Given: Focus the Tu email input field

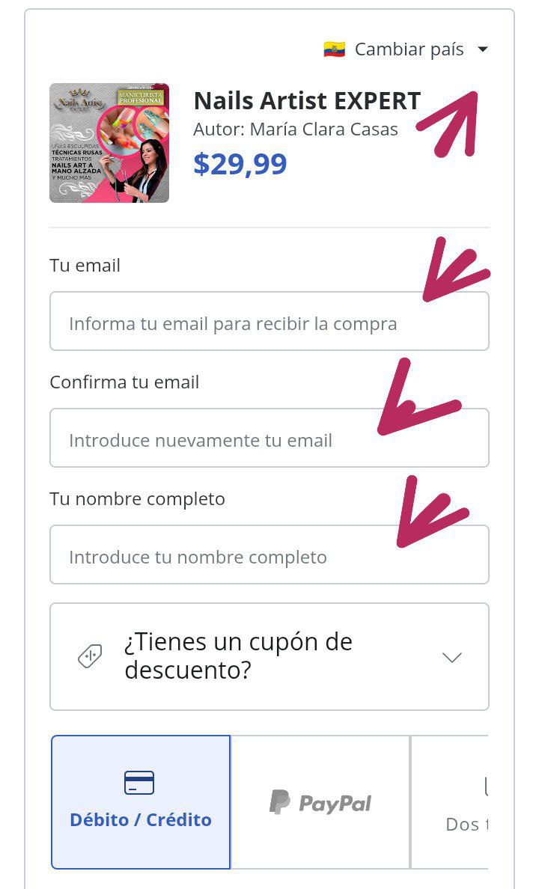Looking at the screenshot, I should [x=269, y=321].
